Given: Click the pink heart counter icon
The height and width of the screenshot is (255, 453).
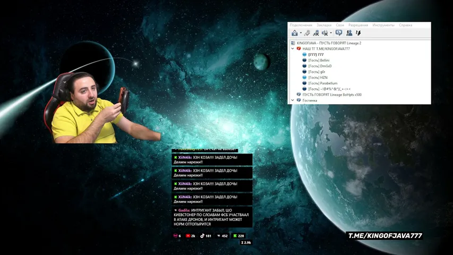Looking at the screenshot, I should 175,236.
